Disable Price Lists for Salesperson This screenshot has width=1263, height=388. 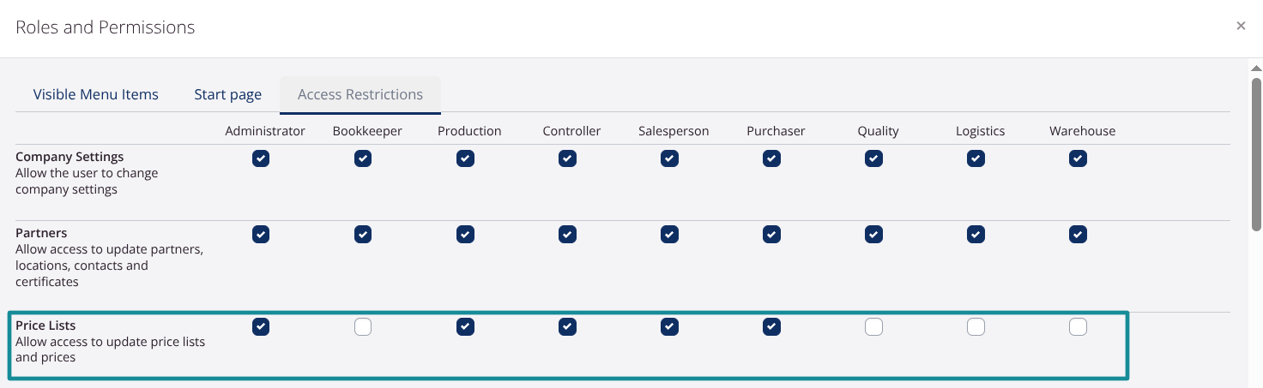(x=669, y=326)
